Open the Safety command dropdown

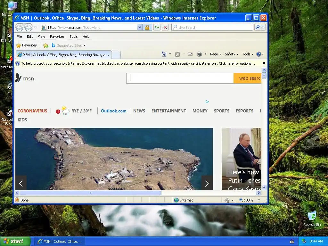coord(231,54)
